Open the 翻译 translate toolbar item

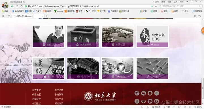click(164, 11)
